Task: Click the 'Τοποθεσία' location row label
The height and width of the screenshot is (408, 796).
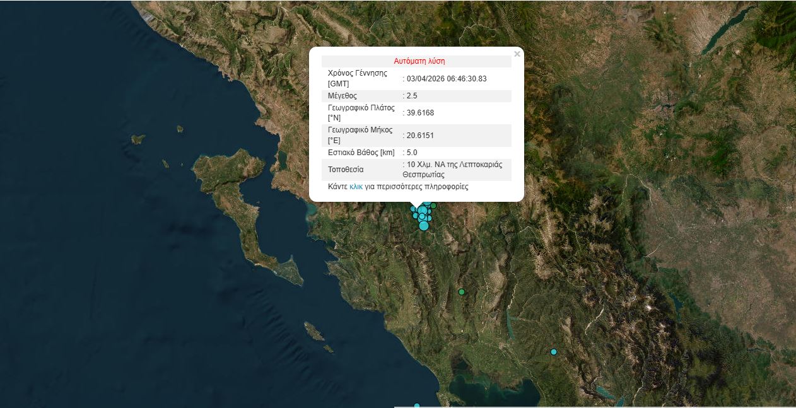Action: 346,170
